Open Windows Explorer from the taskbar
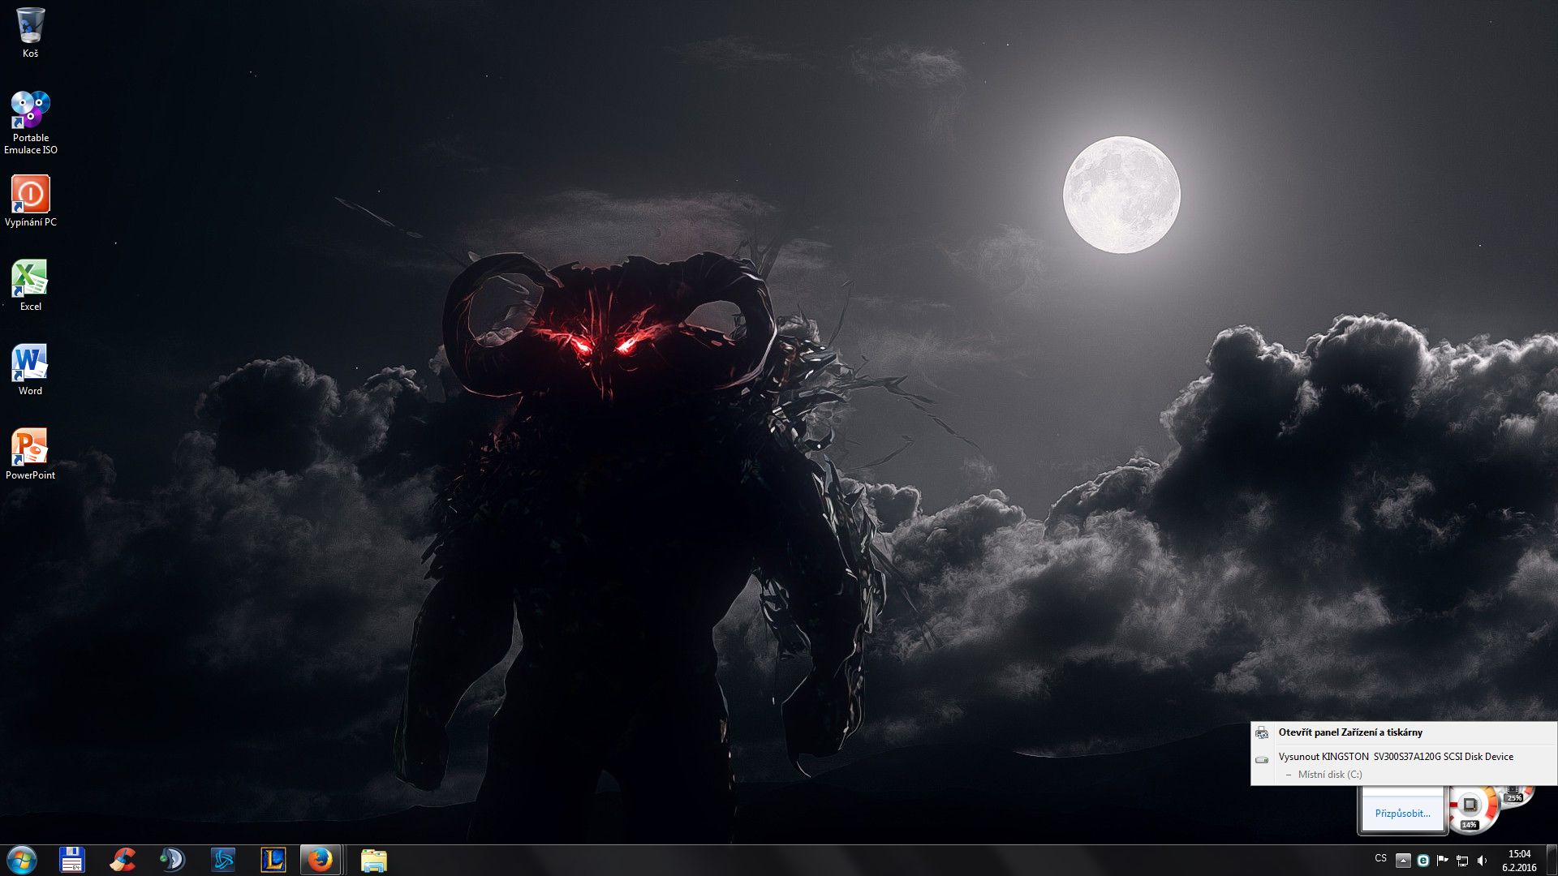The image size is (1558, 876). click(373, 860)
